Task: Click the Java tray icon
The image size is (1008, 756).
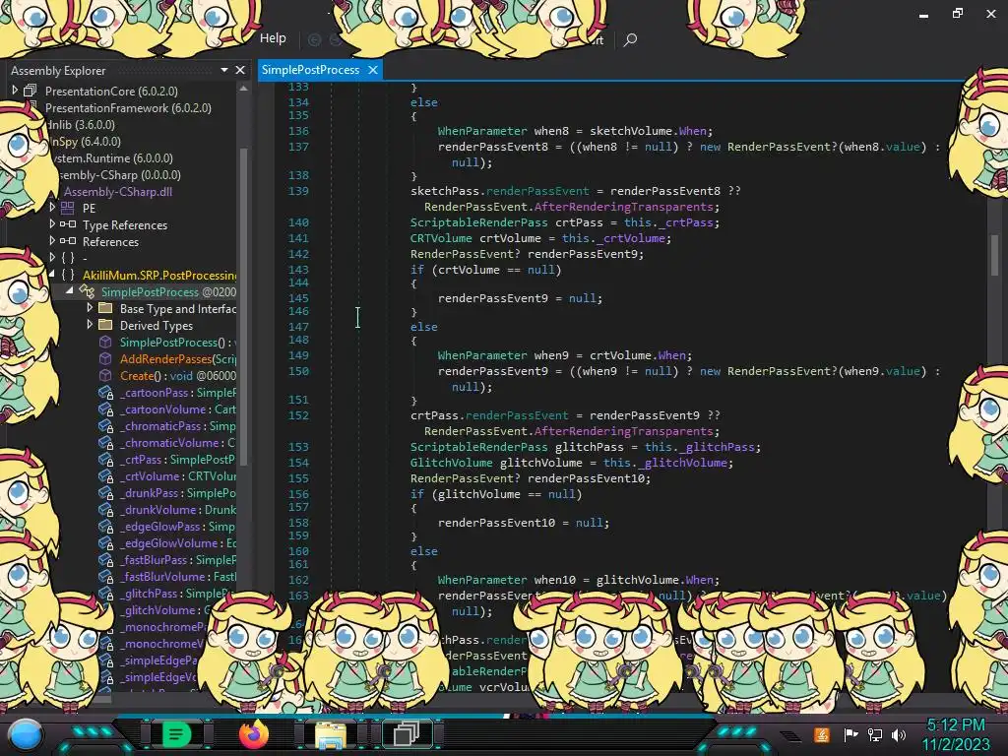Action: point(821,734)
